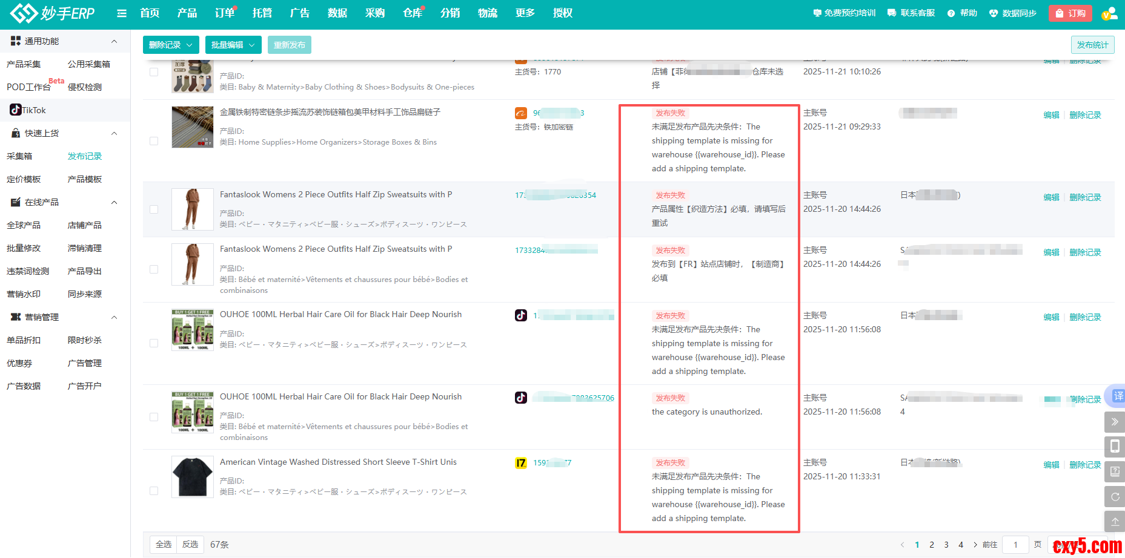Open the 批量编辑 dropdown button
1125x558 pixels.
click(x=233, y=45)
